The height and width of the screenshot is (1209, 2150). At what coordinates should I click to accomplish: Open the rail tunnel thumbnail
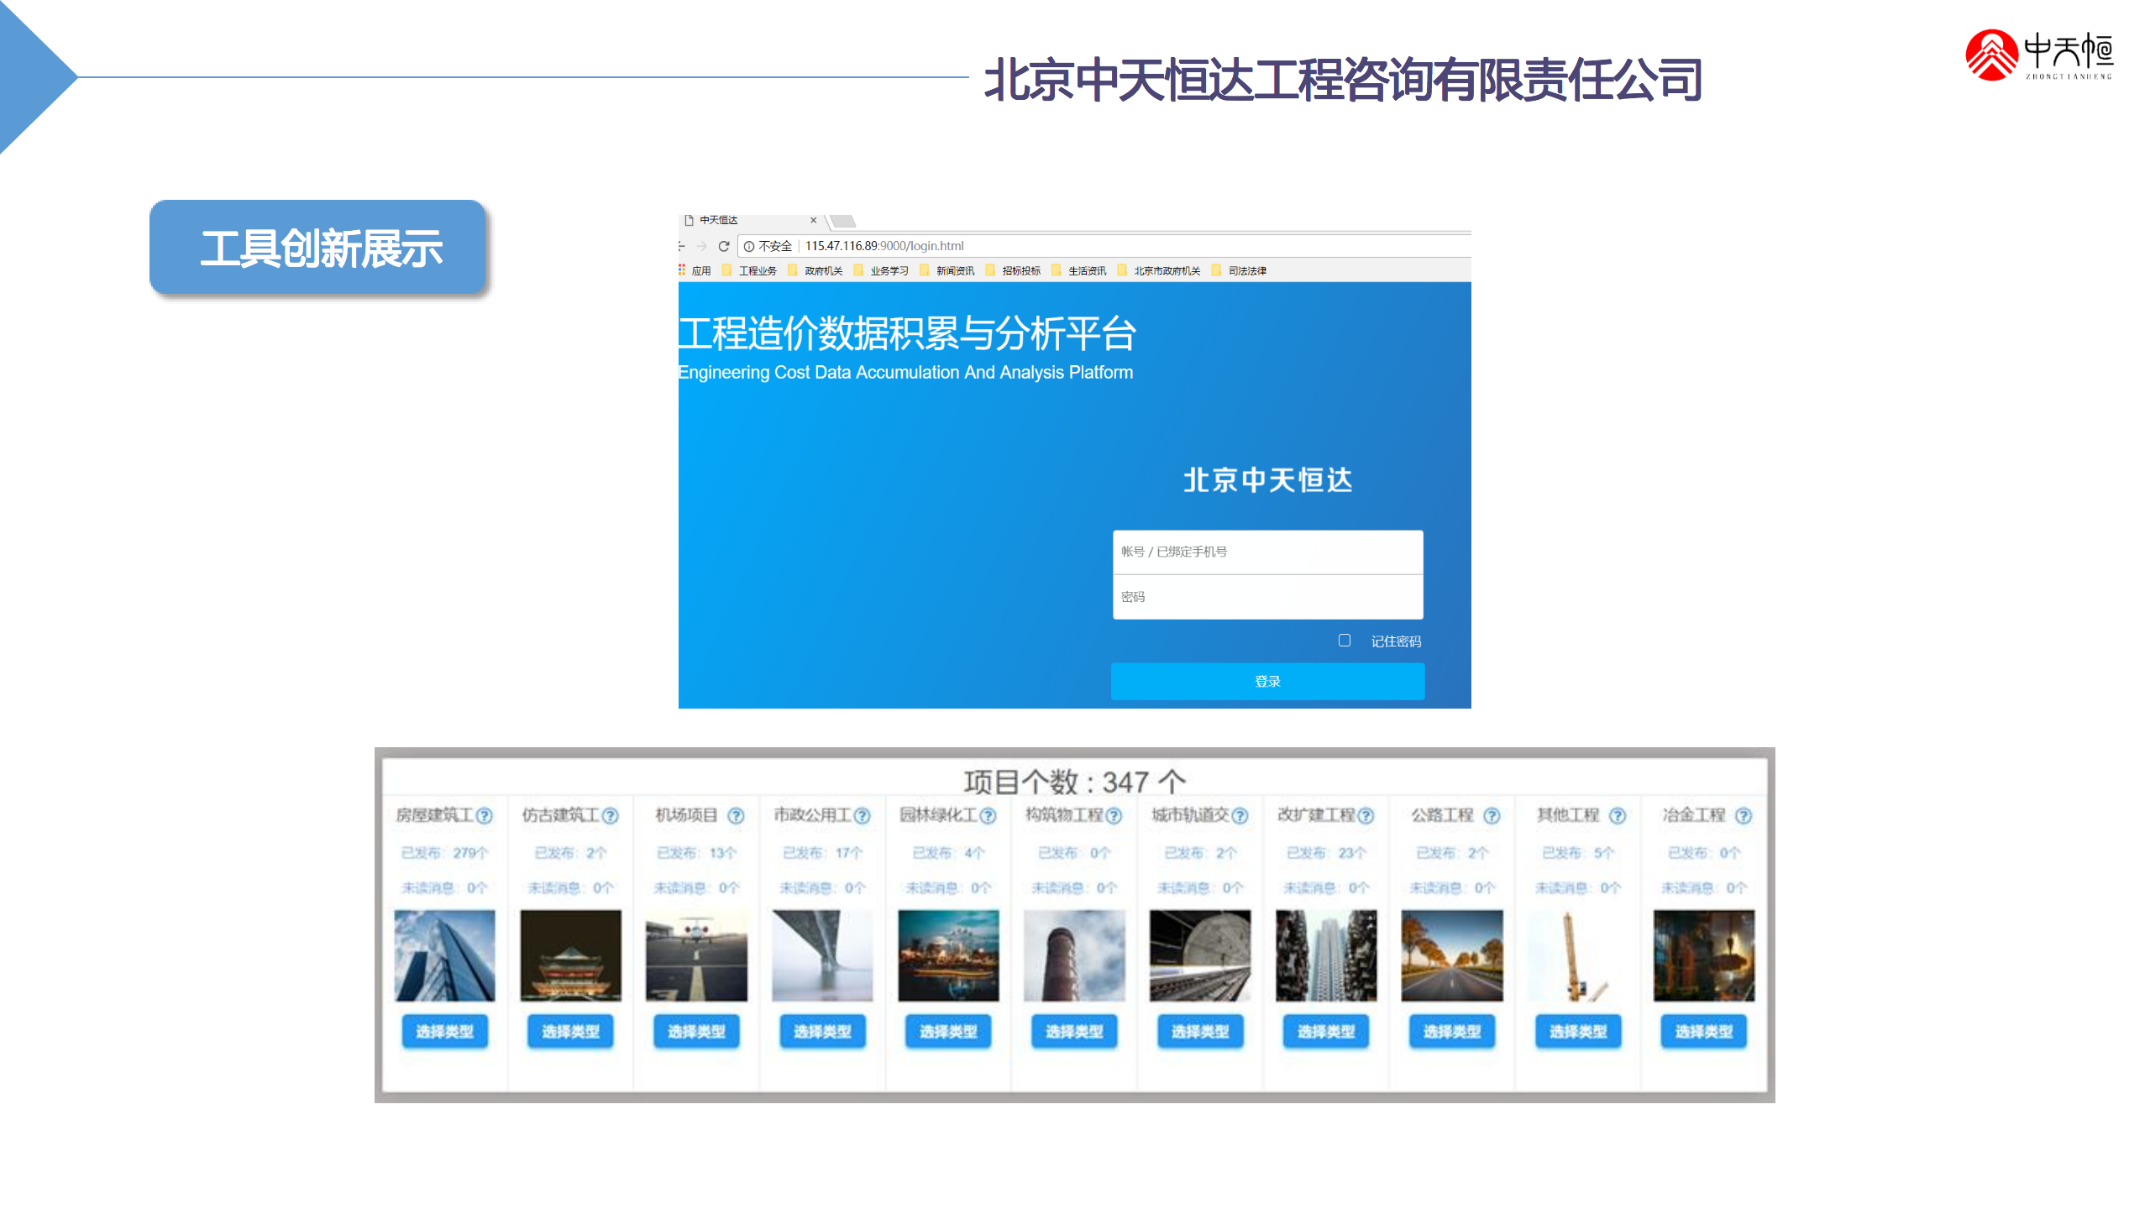[x=1201, y=955]
